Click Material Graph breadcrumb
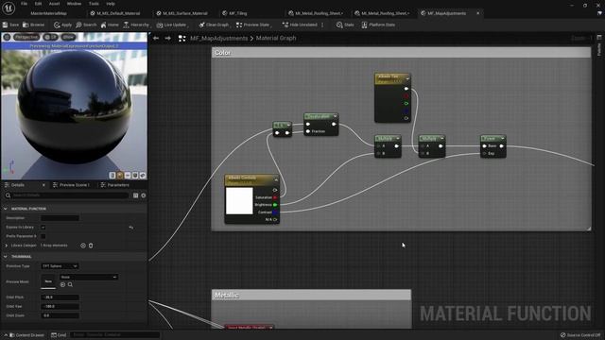Image resolution: width=605 pixels, height=340 pixels. tap(276, 38)
